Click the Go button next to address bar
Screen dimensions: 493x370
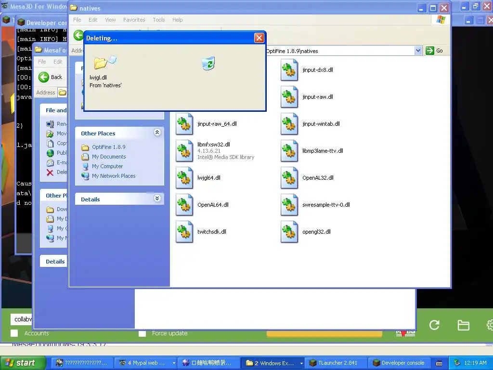434,51
